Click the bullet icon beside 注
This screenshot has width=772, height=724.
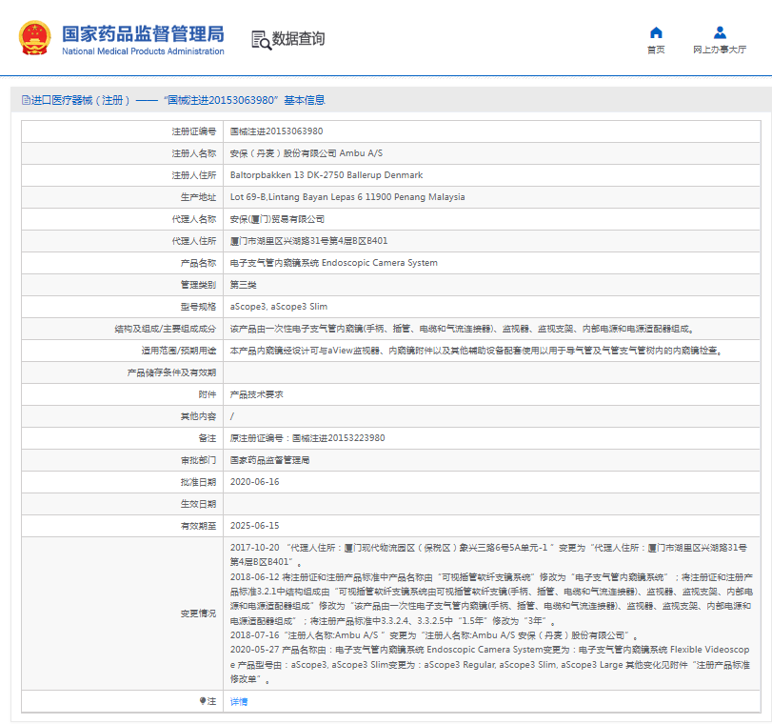[202, 701]
